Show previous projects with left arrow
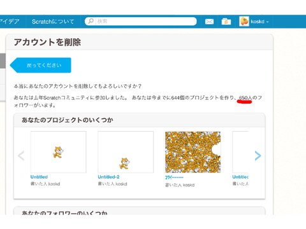Screen dimensions: 306x229 [21, 156]
